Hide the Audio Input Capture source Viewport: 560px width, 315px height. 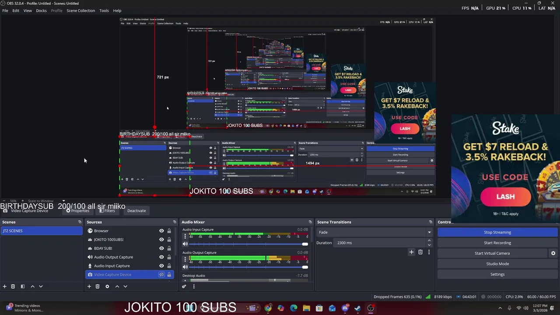tap(161, 266)
